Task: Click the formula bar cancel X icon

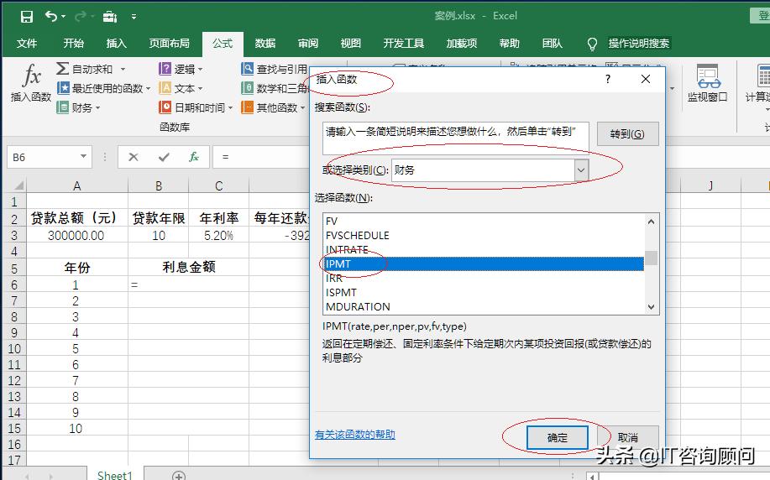Action: (133, 157)
